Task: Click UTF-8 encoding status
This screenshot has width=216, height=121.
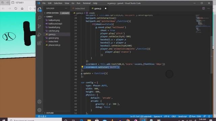Action: 166,117
